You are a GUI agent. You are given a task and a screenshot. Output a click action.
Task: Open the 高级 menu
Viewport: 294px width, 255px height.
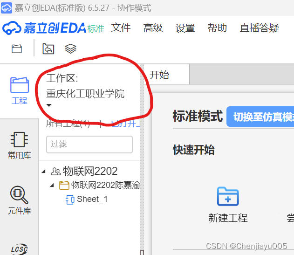point(153,28)
